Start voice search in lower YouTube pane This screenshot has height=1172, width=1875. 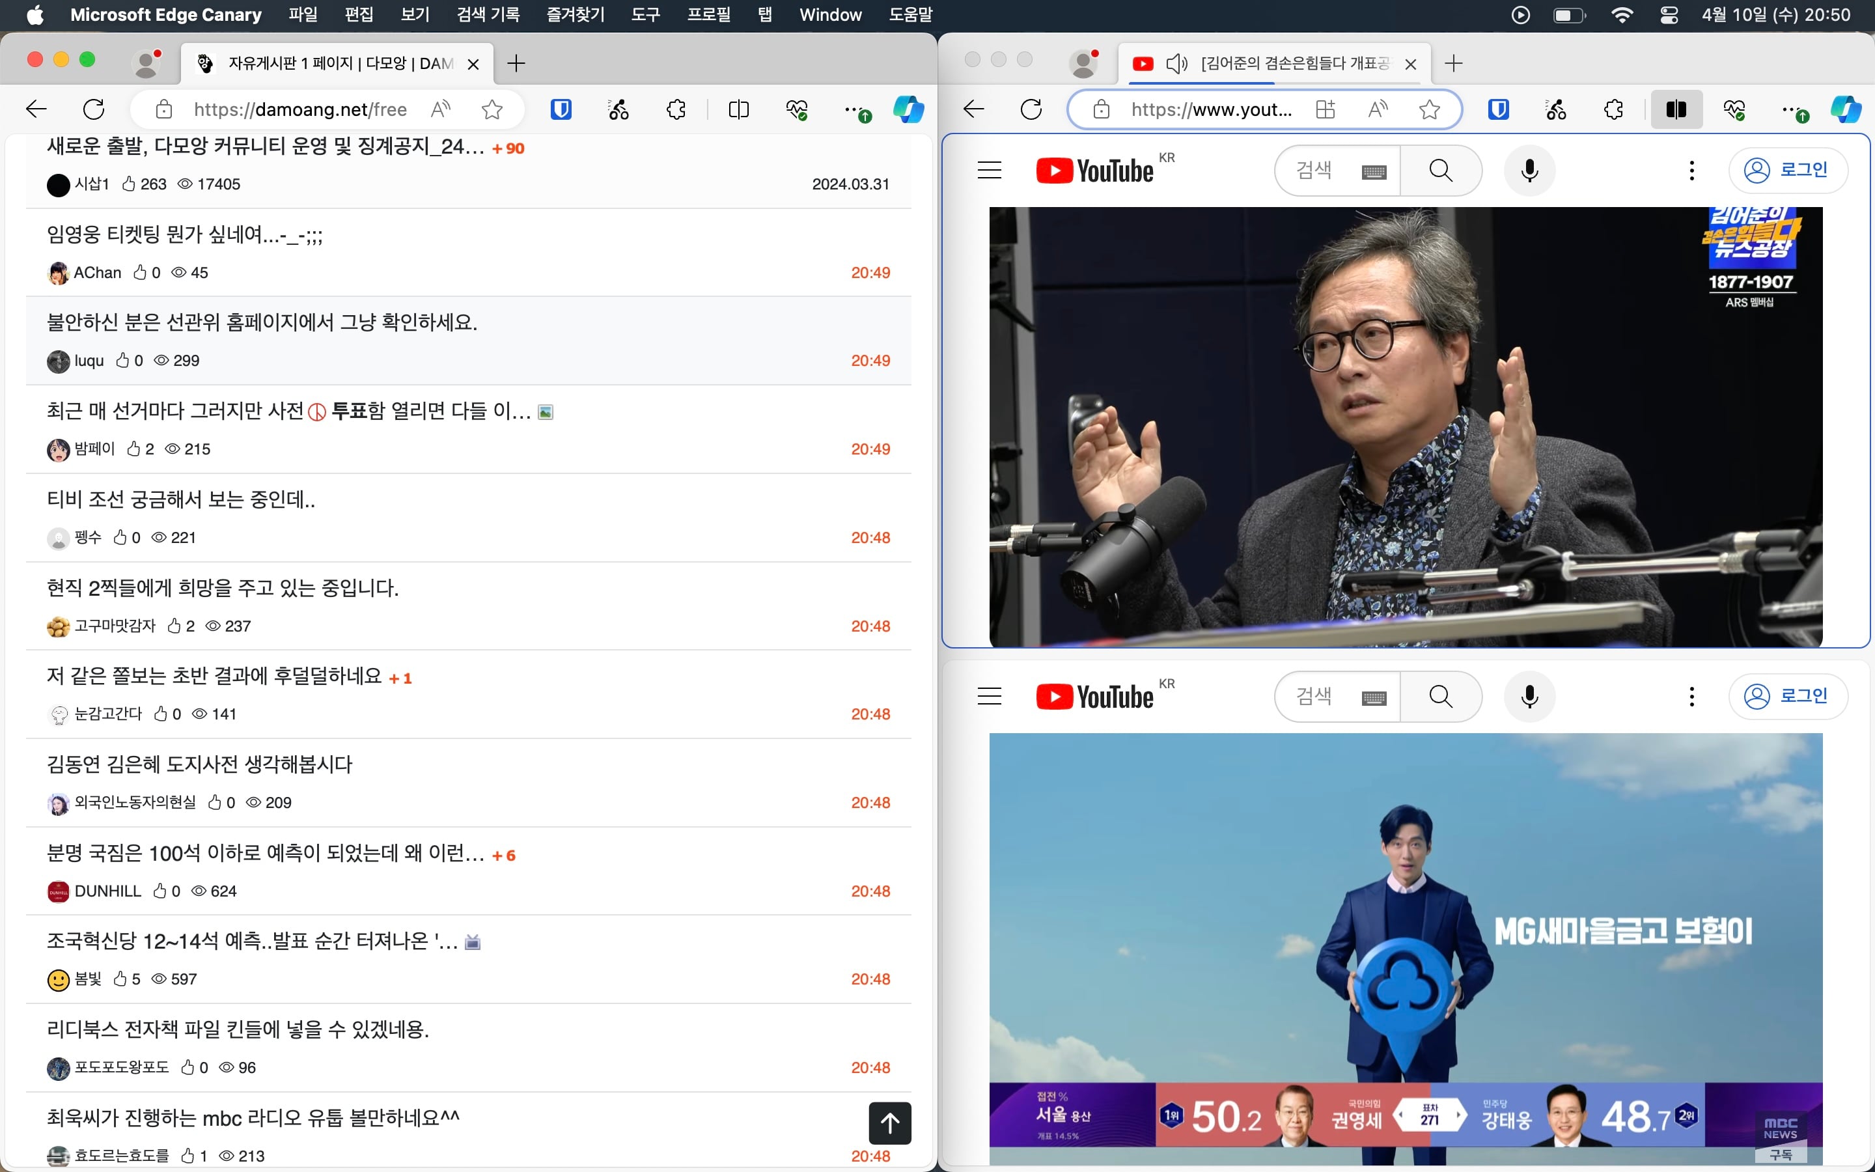(1529, 696)
